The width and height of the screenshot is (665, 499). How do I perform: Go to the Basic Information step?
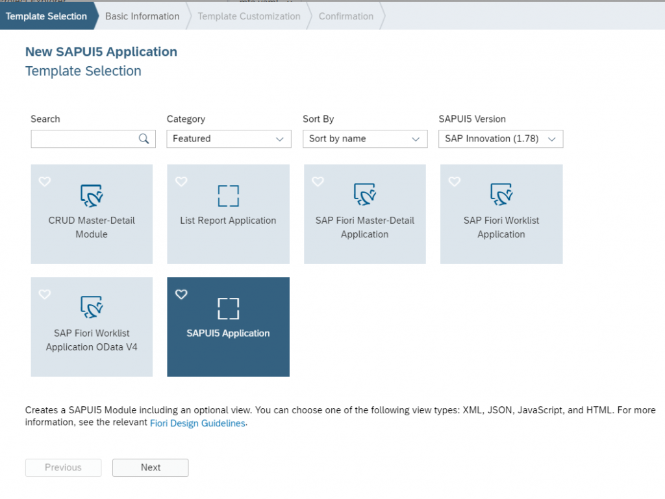point(142,16)
